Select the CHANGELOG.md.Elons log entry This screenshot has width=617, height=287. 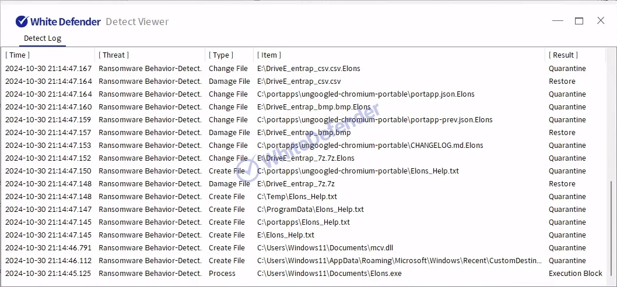(x=370, y=146)
